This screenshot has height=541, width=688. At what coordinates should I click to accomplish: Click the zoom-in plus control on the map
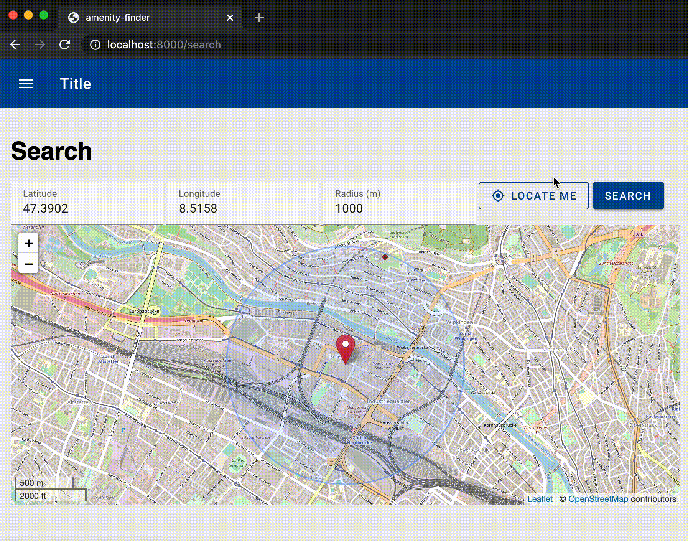[x=28, y=243]
